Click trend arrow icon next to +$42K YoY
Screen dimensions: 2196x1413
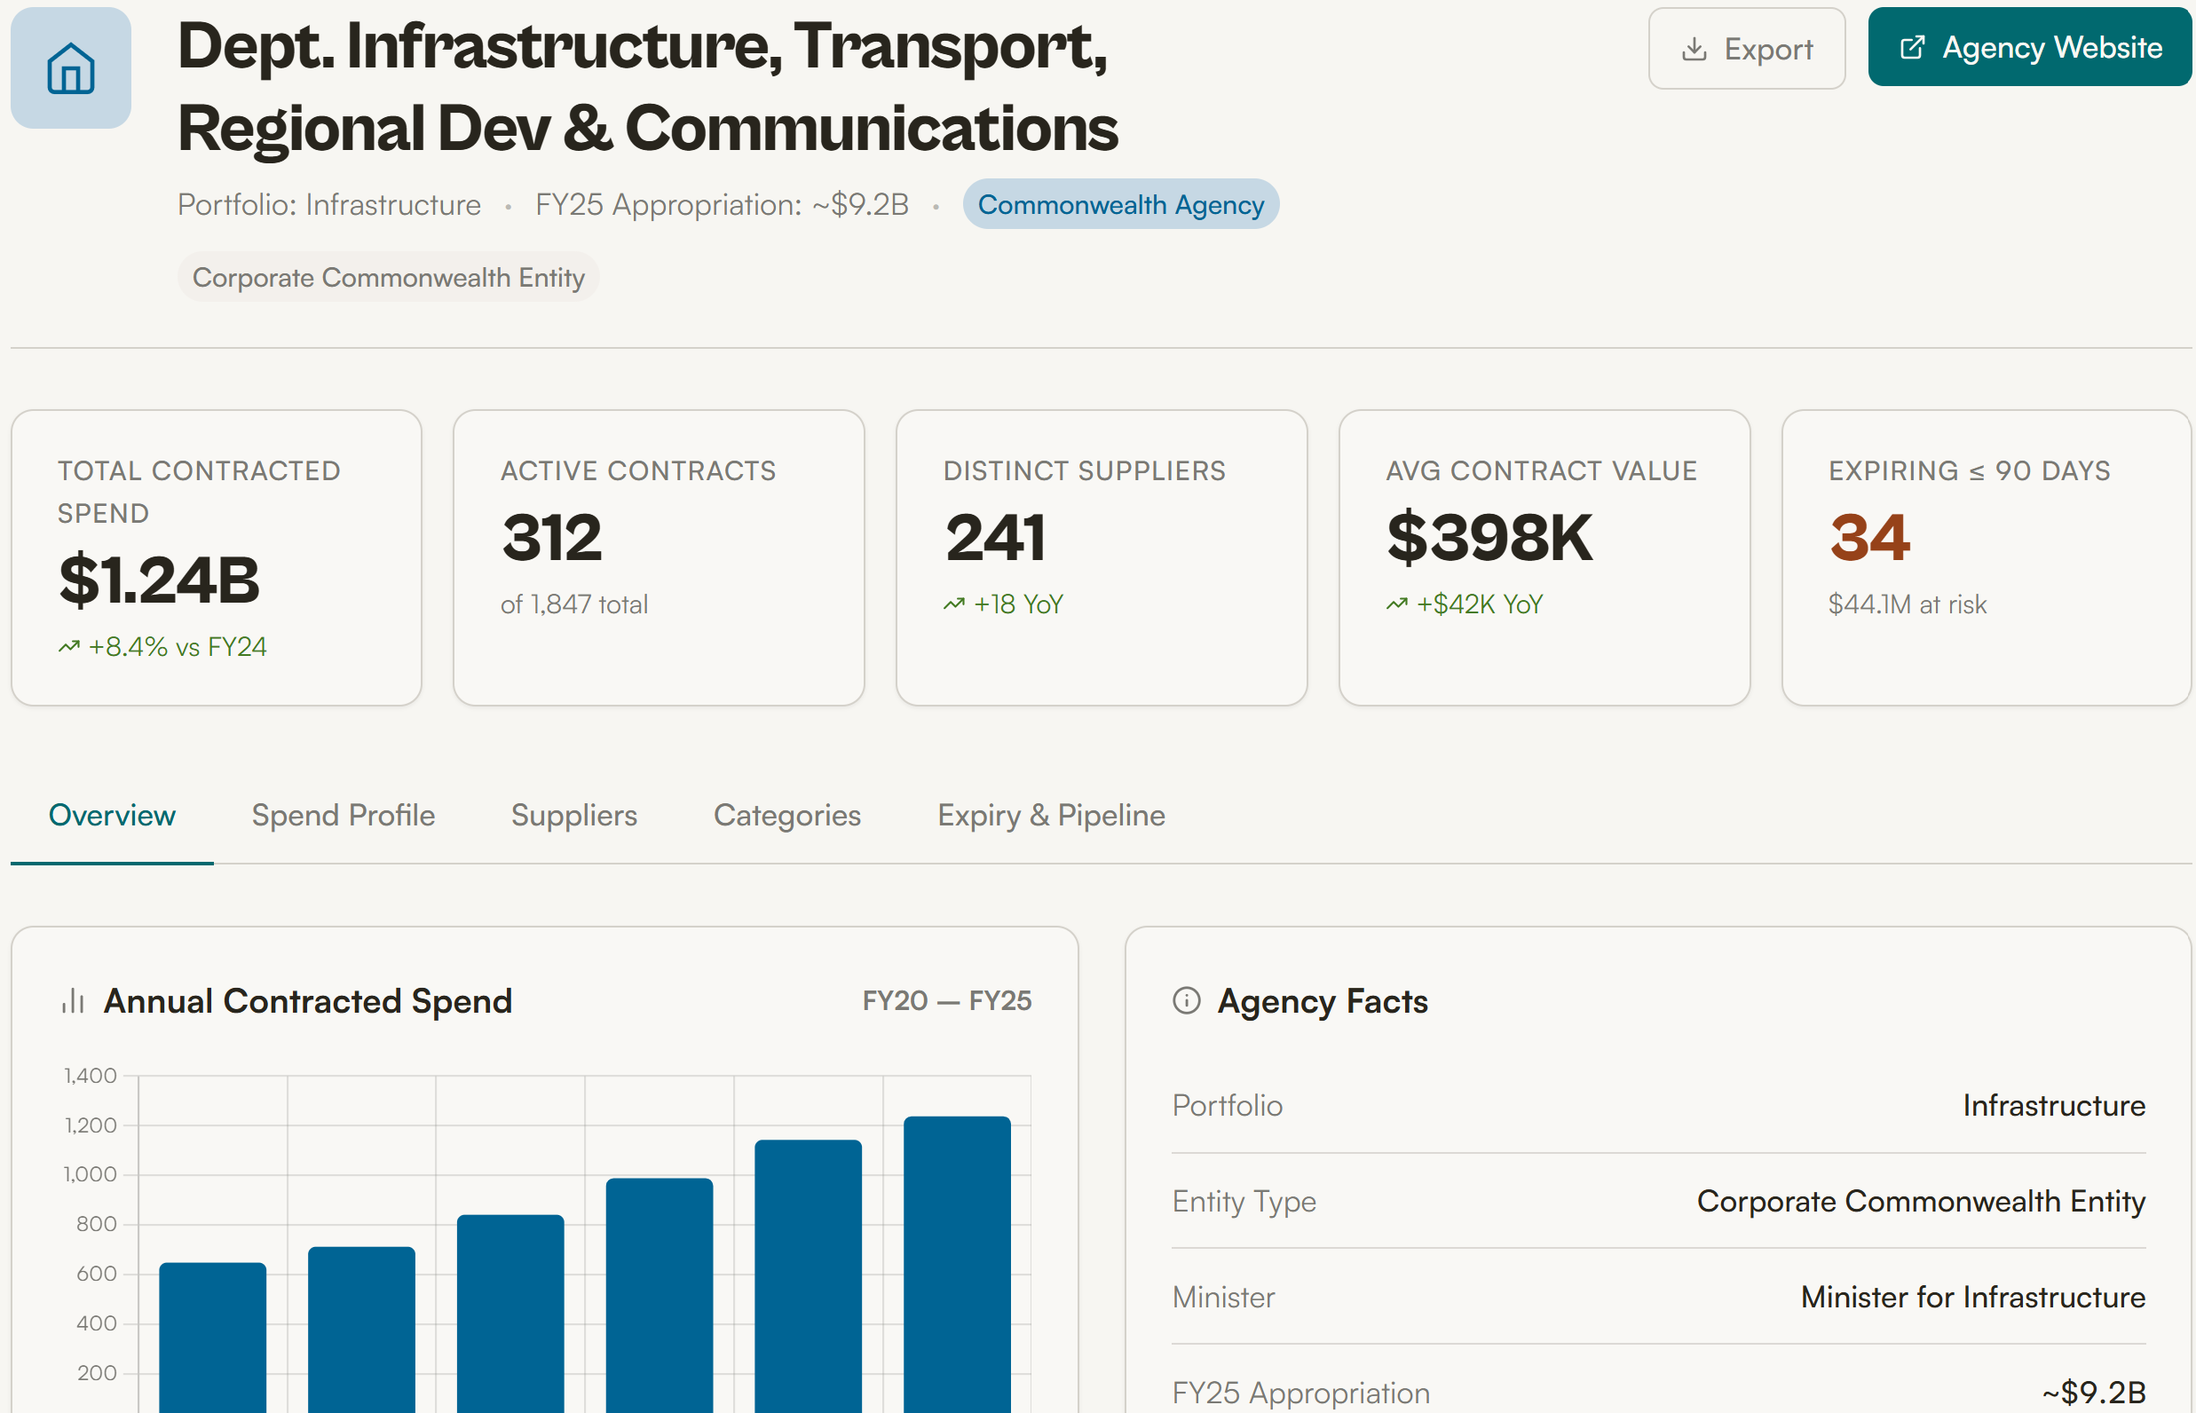coord(1397,604)
